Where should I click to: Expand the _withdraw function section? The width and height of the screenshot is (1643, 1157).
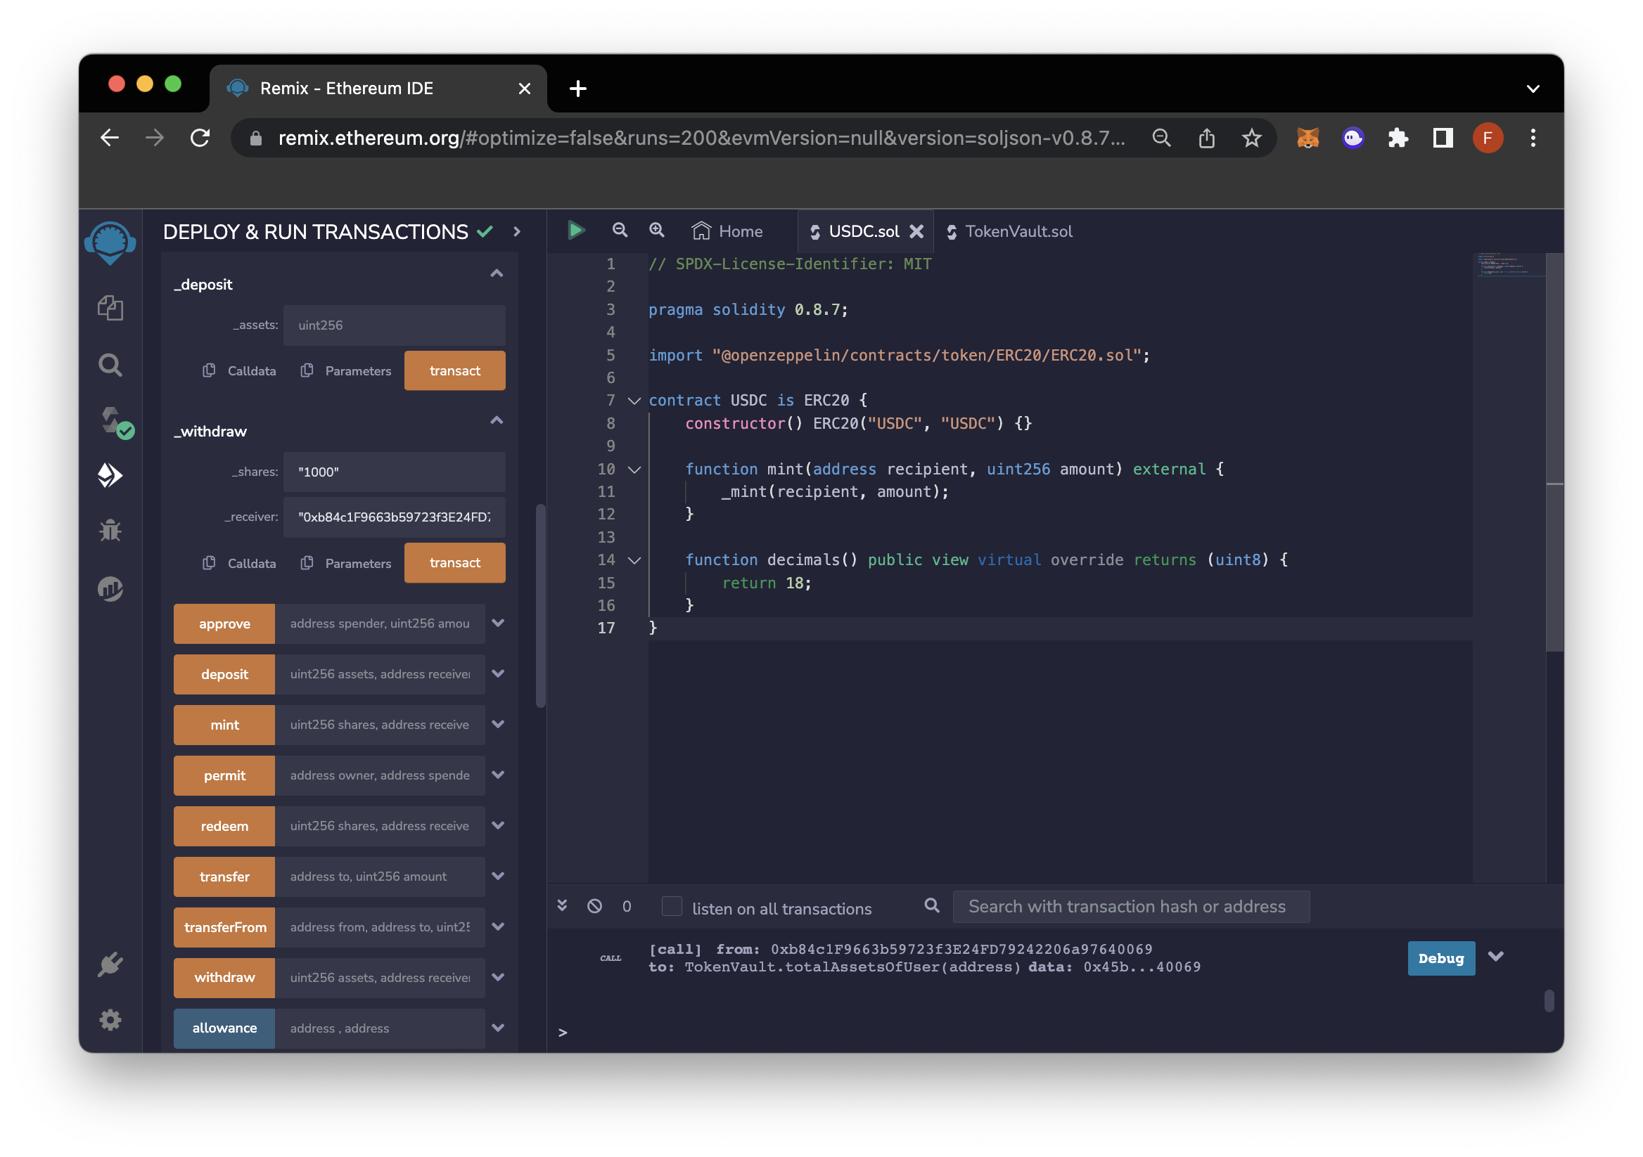pos(497,420)
